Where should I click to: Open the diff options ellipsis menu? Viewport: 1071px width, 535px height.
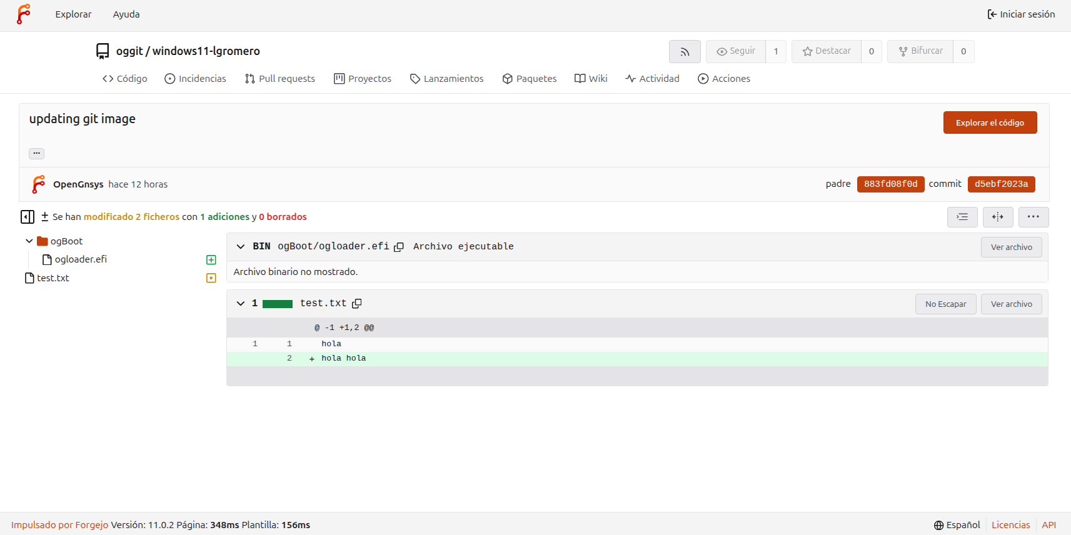[x=1033, y=217]
